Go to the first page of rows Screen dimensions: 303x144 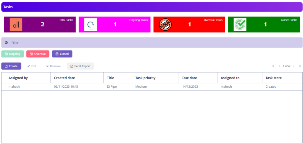tap(273, 66)
